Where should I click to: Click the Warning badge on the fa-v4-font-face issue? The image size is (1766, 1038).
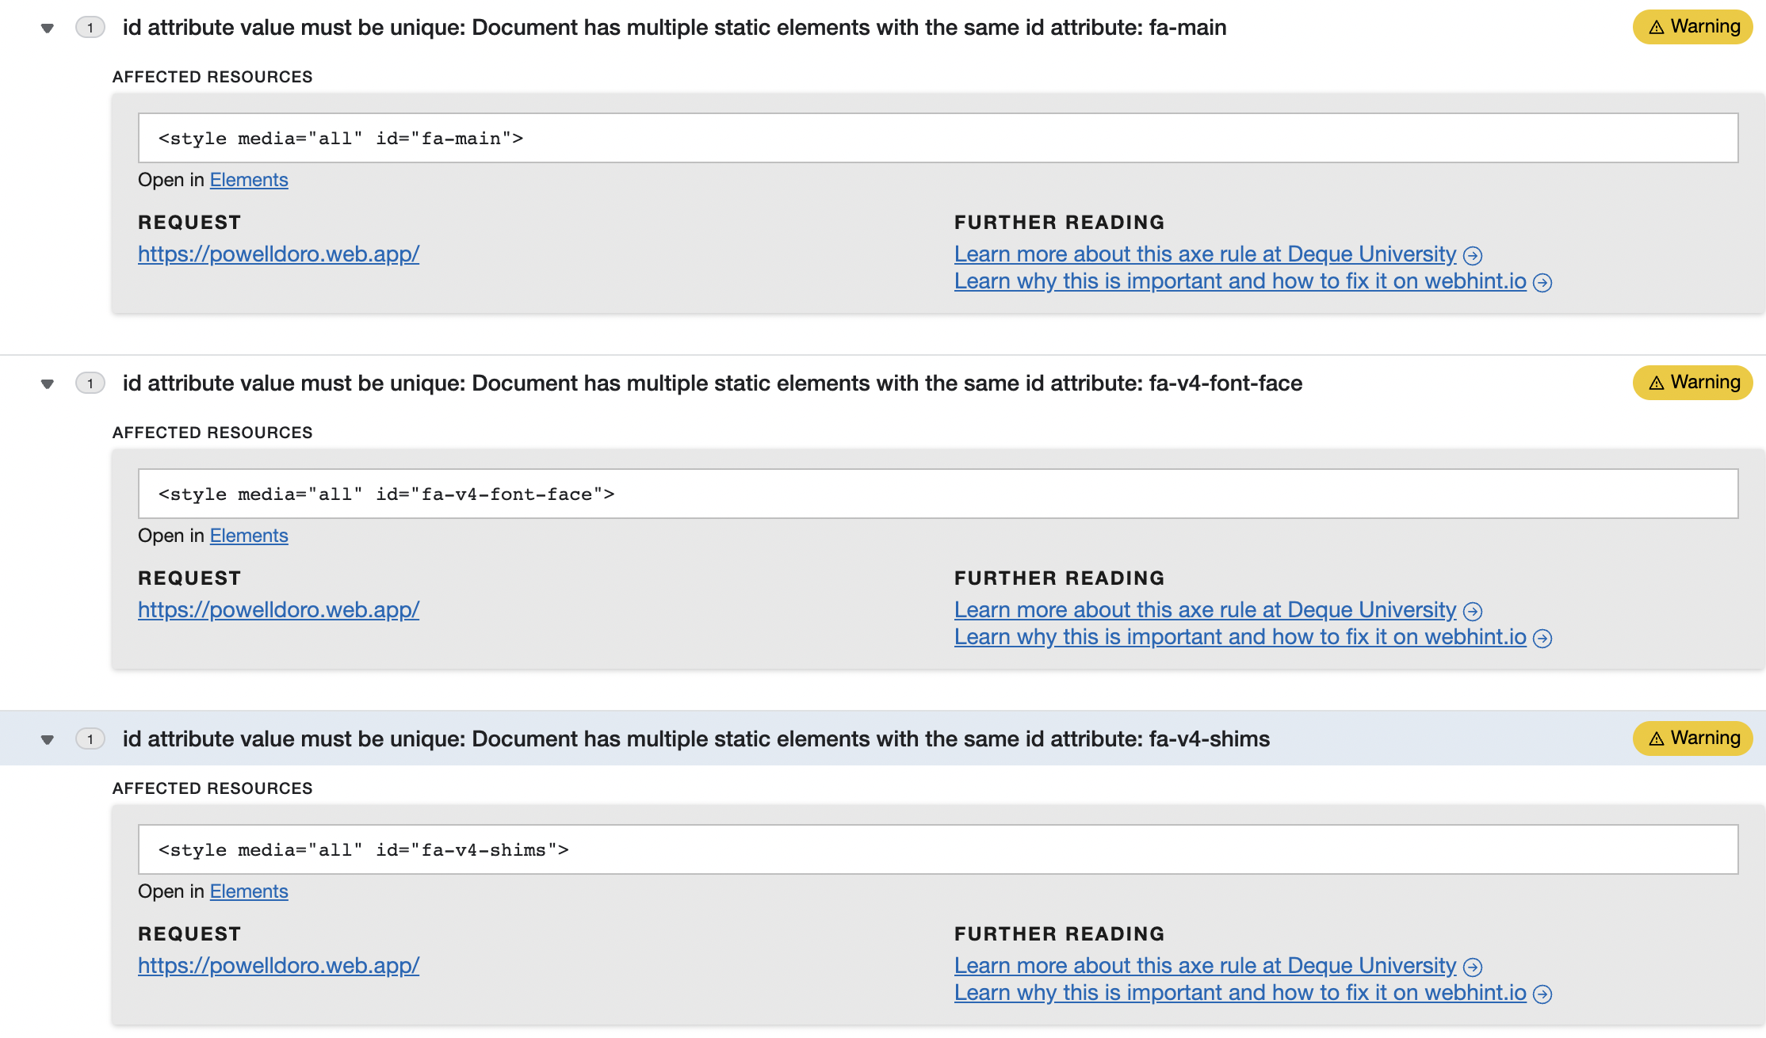click(1692, 382)
